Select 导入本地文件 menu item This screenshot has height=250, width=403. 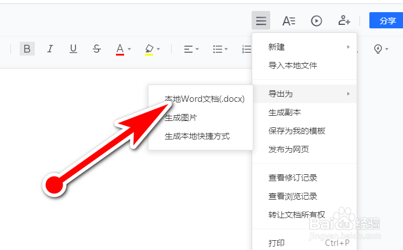click(x=304, y=65)
